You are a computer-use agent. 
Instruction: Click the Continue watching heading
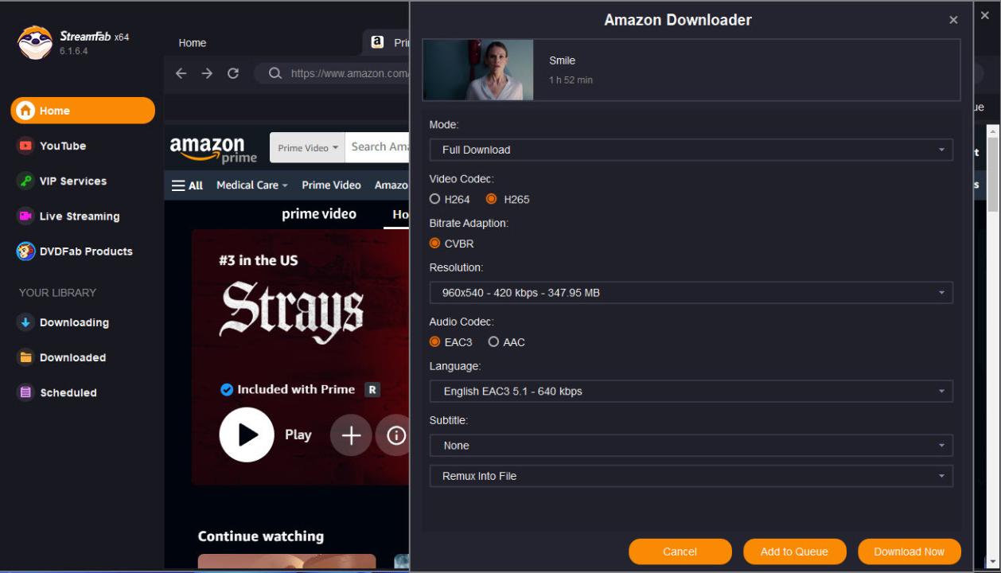pyautogui.click(x=261, y=536)
